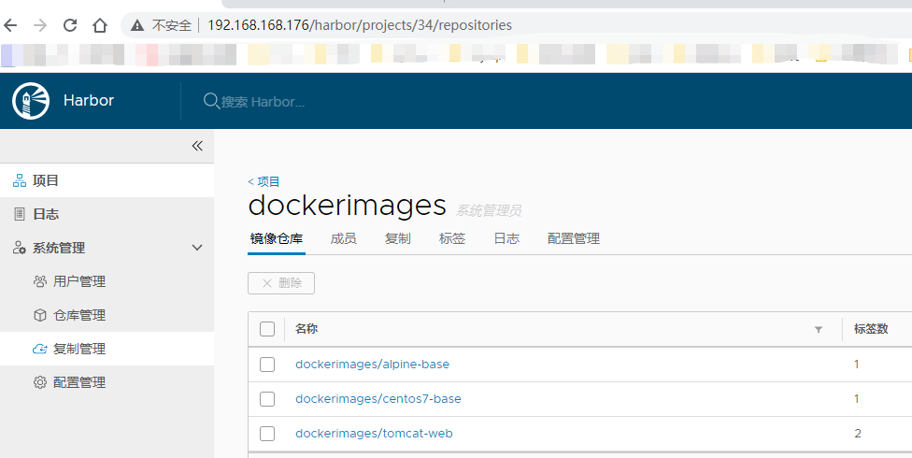Click the 项目 projects icon in sidebar
Screen dimensions: 912x458
[20, 180]
